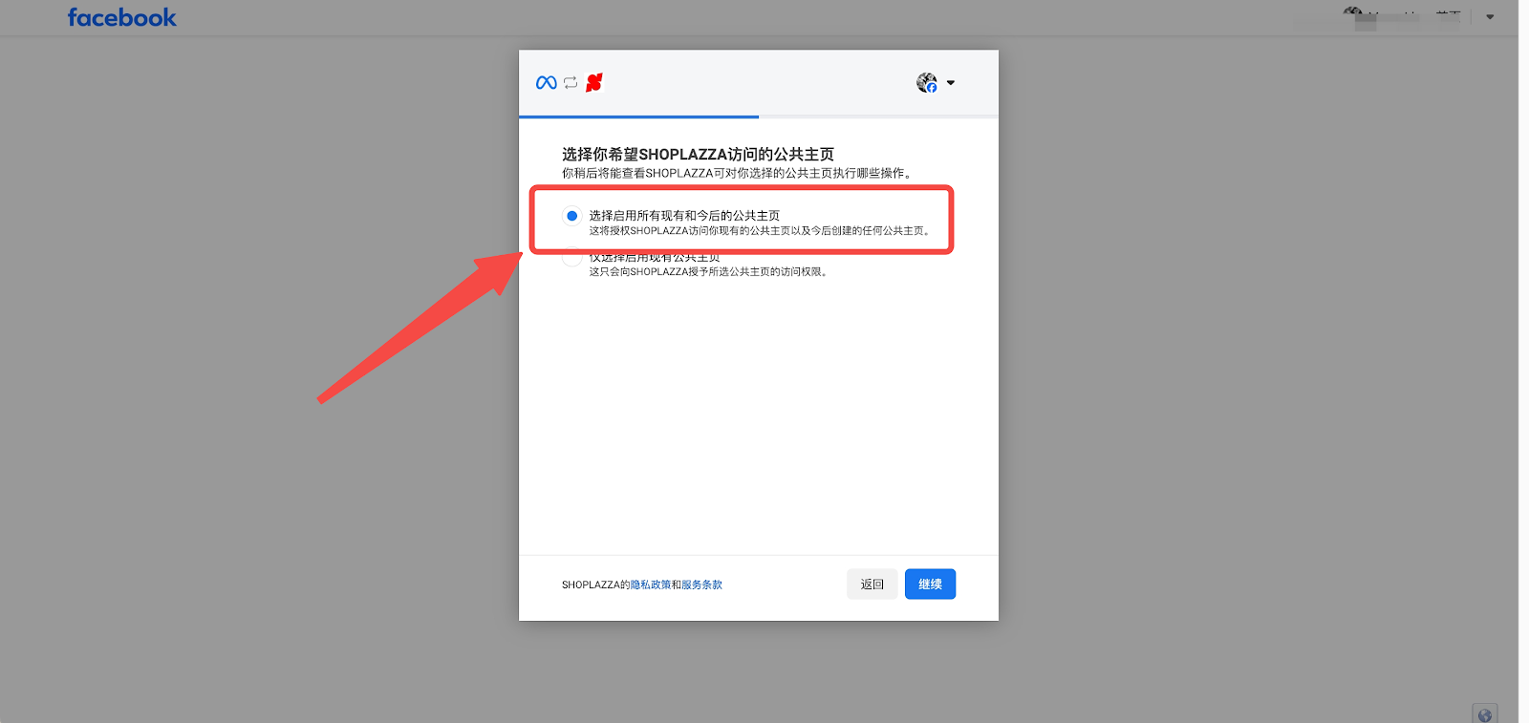This screenshot has width=1529, height=723.
Task: Click the Facebook logo in the header
Action: [x=121, y=18]
